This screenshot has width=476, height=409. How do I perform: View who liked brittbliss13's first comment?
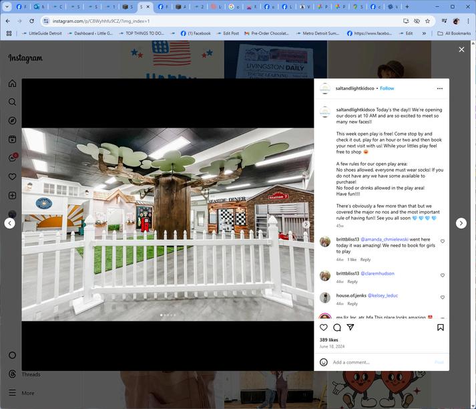click(352, 259)
